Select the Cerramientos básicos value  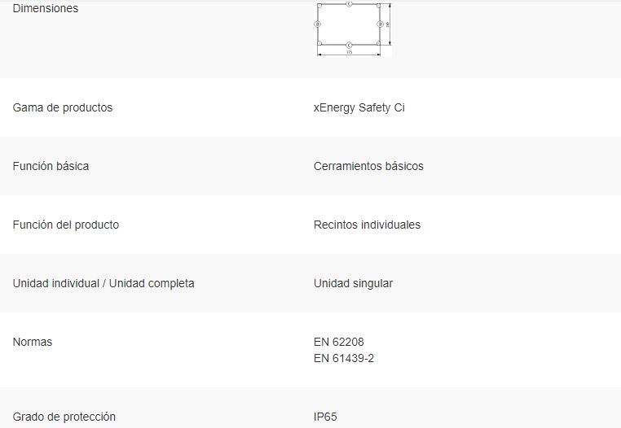coord(368,166)
